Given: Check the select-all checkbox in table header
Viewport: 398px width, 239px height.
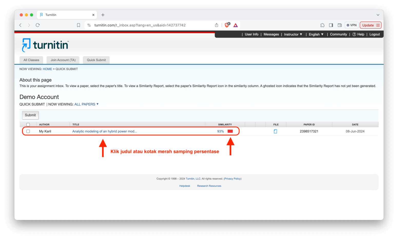Looking at the screenshot, I should click(28, 124).
